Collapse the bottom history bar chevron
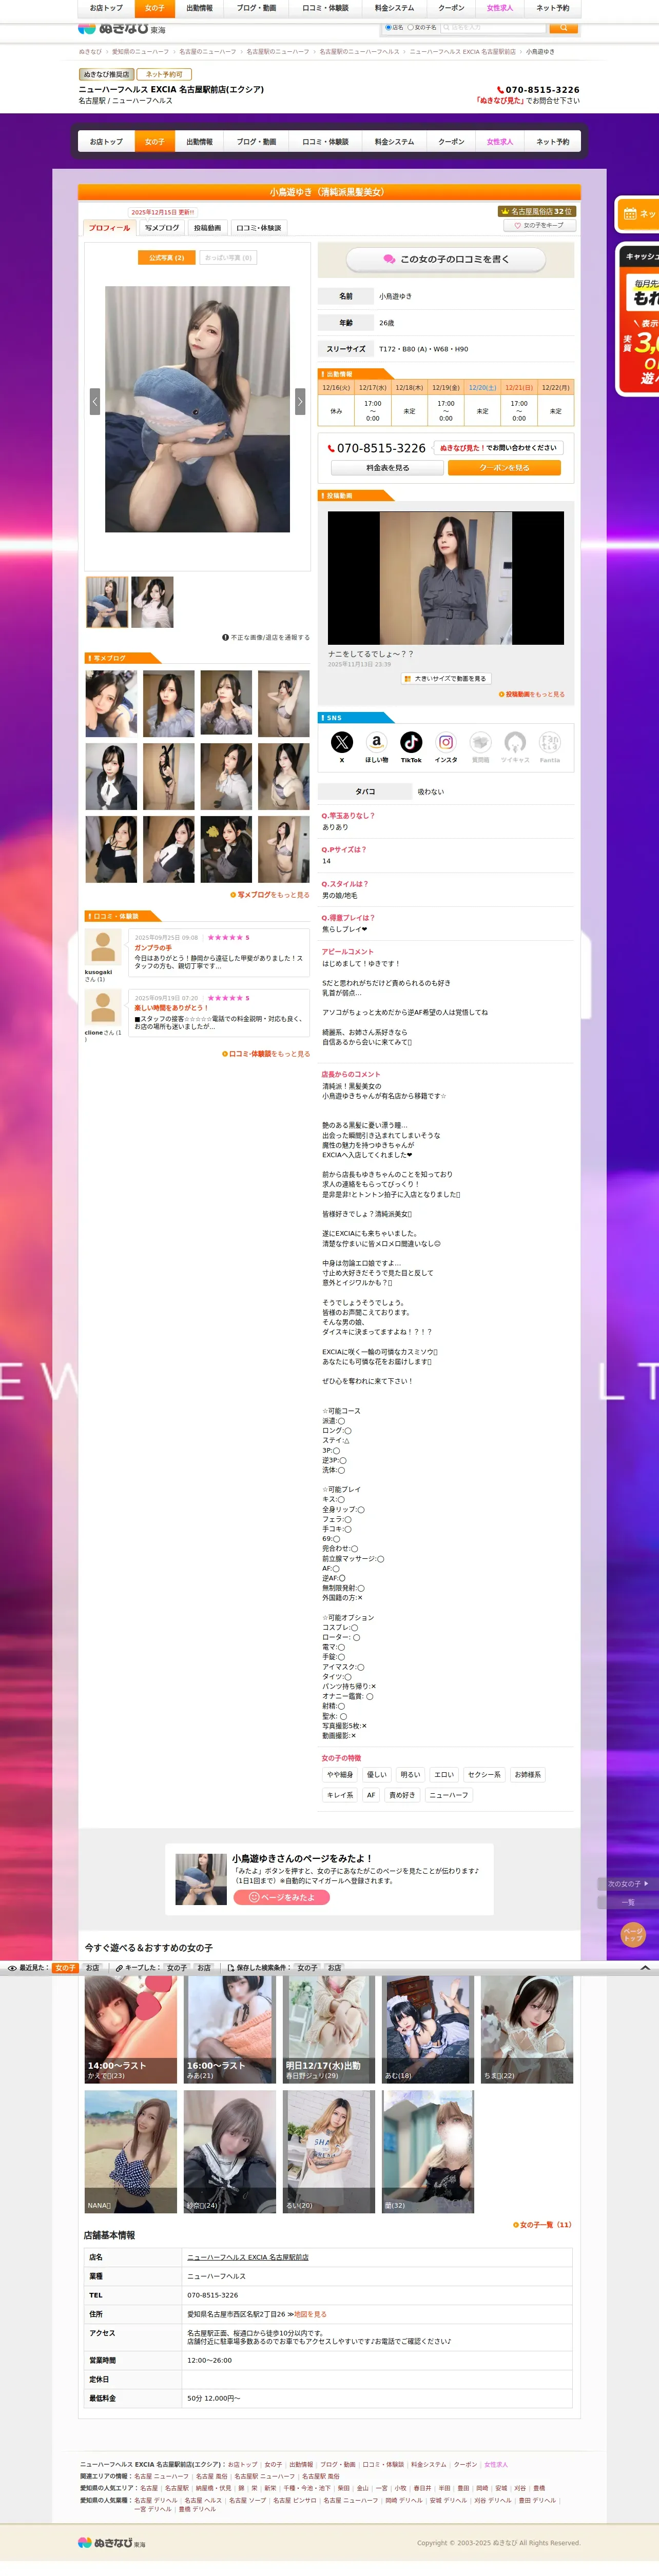This screenshot has height=2576, width=659. pos(645,1967)
